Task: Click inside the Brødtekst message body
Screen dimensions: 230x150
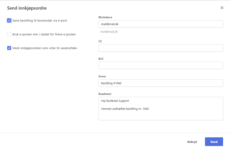Action: pyautogui.click(x=161, y=109)
